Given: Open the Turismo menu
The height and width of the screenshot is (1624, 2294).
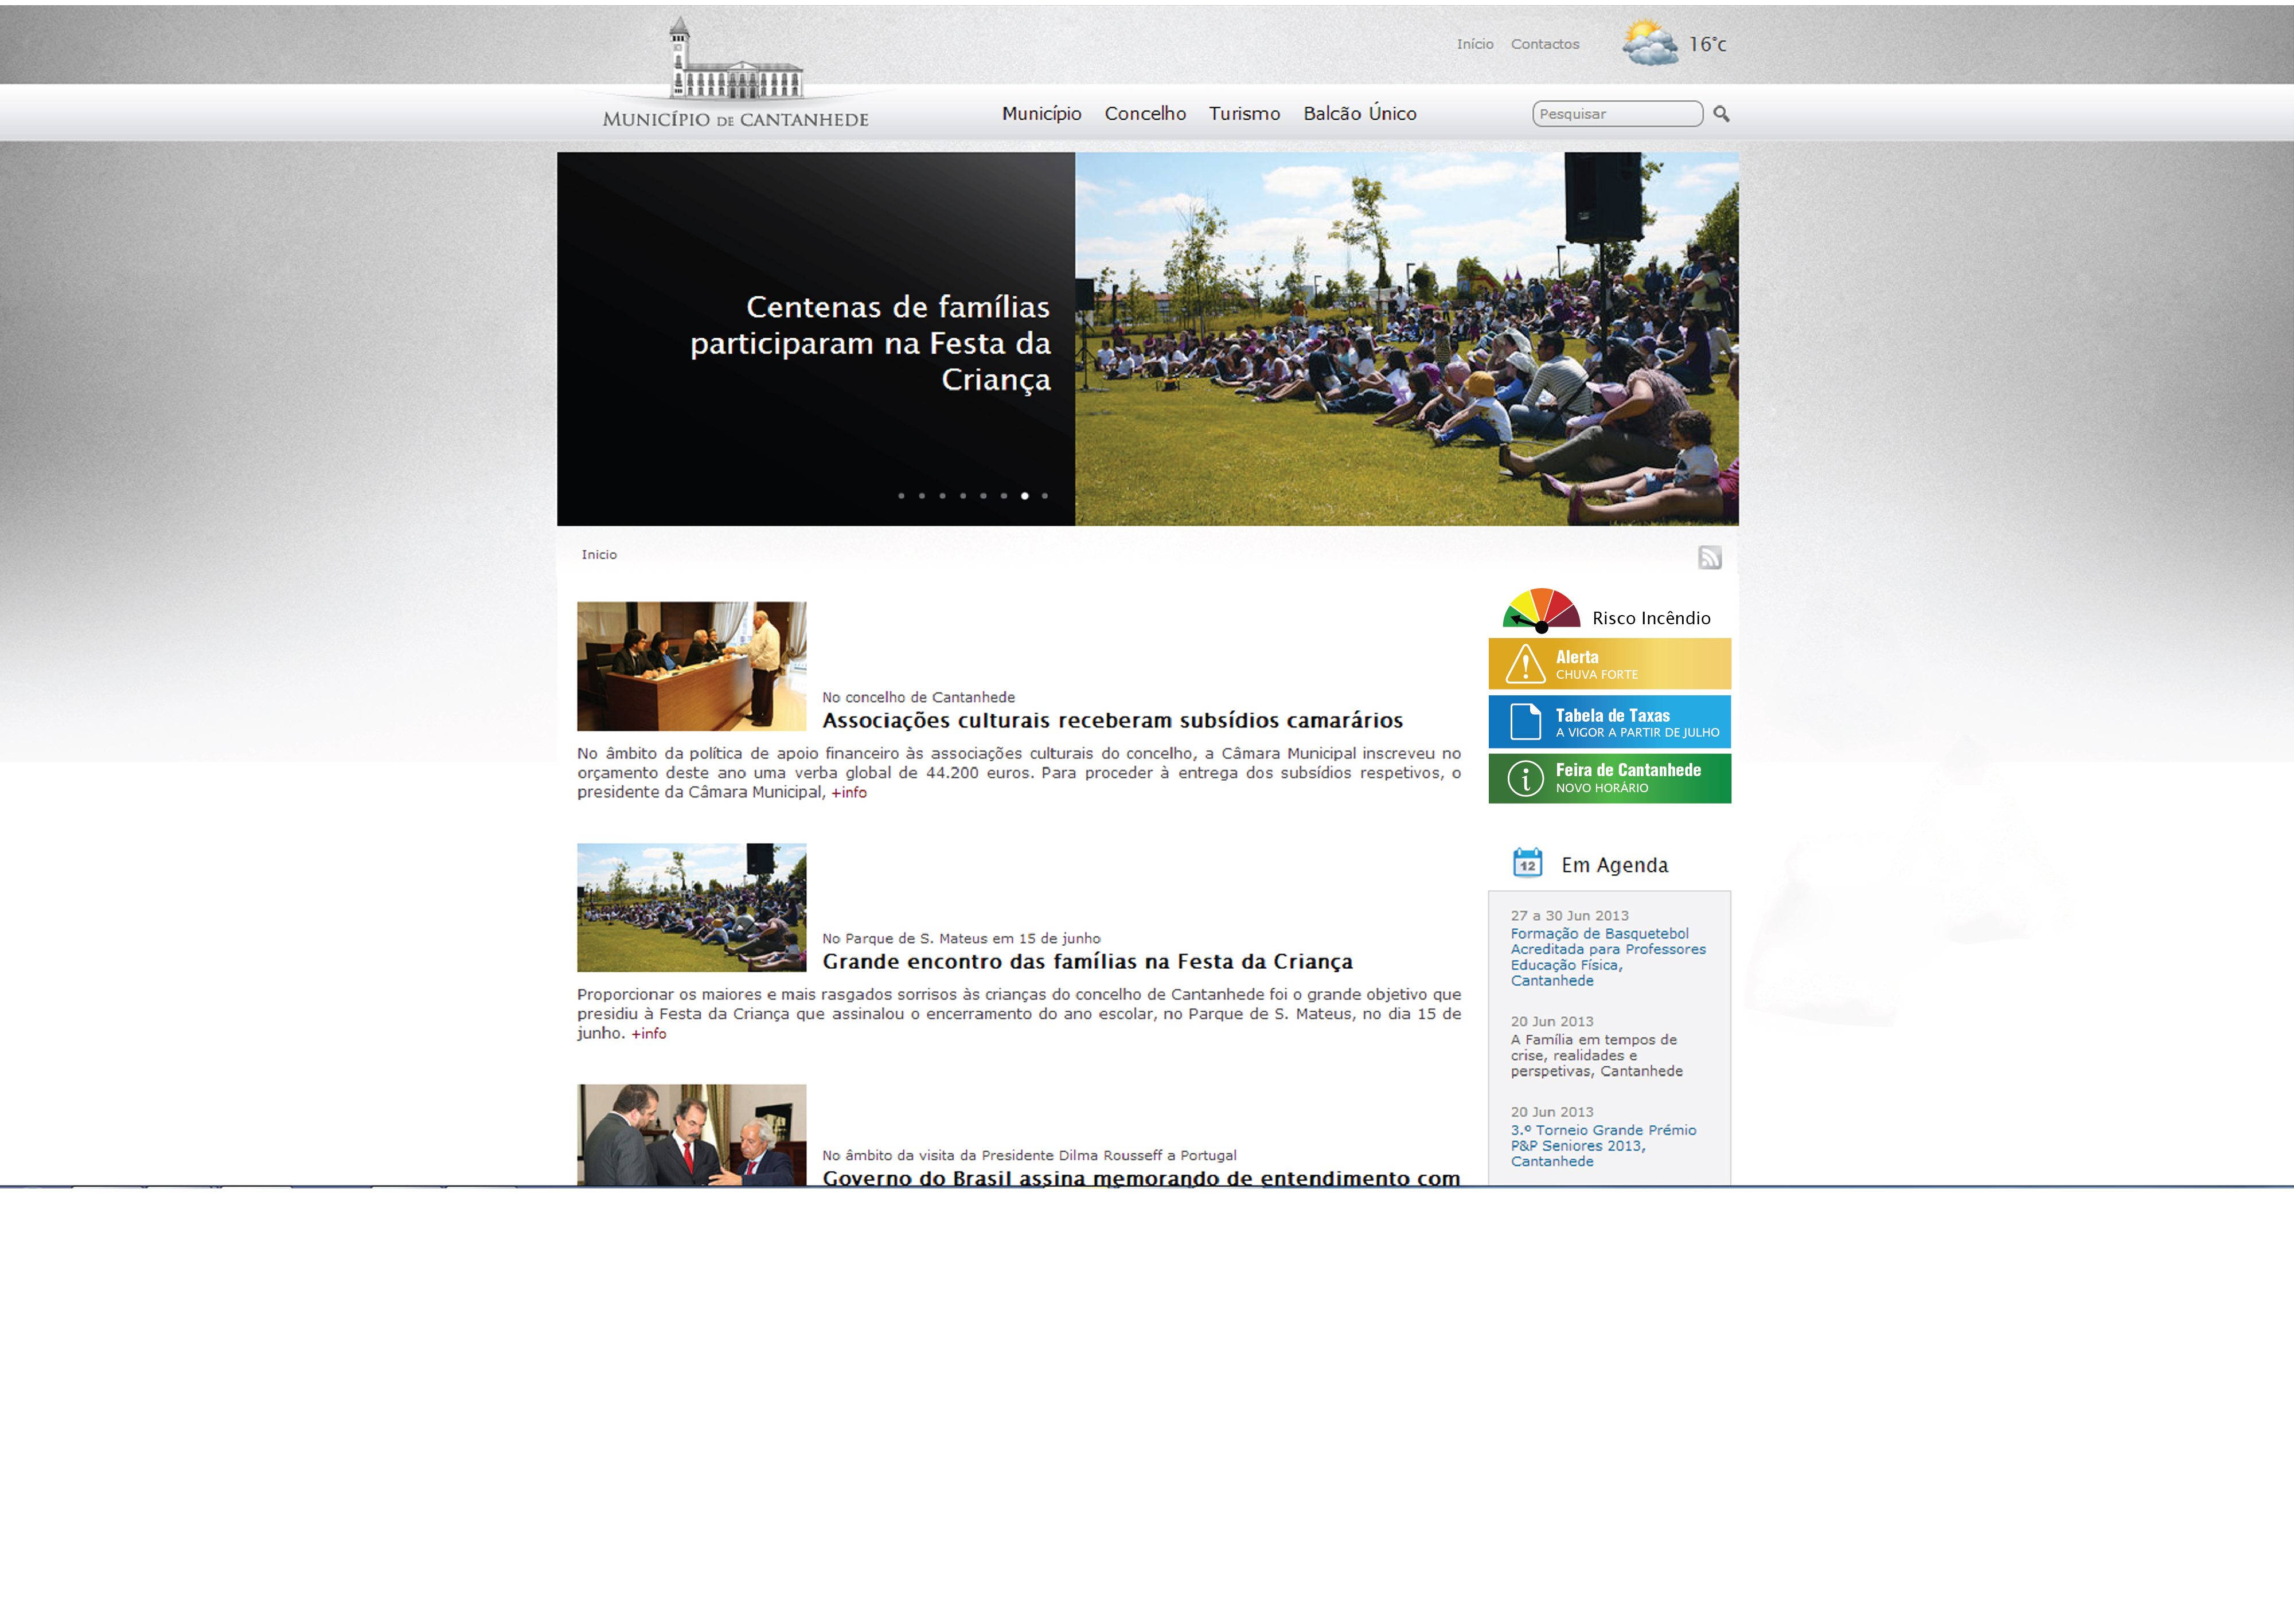Looking at the screenshot, I should point(1243,114).
